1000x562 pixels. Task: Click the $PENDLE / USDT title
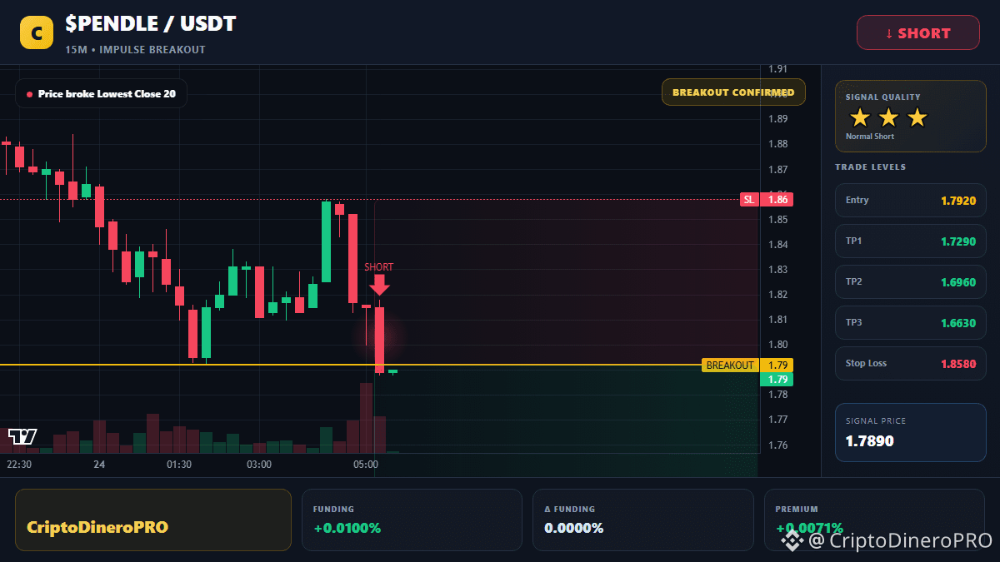point(150,24)
